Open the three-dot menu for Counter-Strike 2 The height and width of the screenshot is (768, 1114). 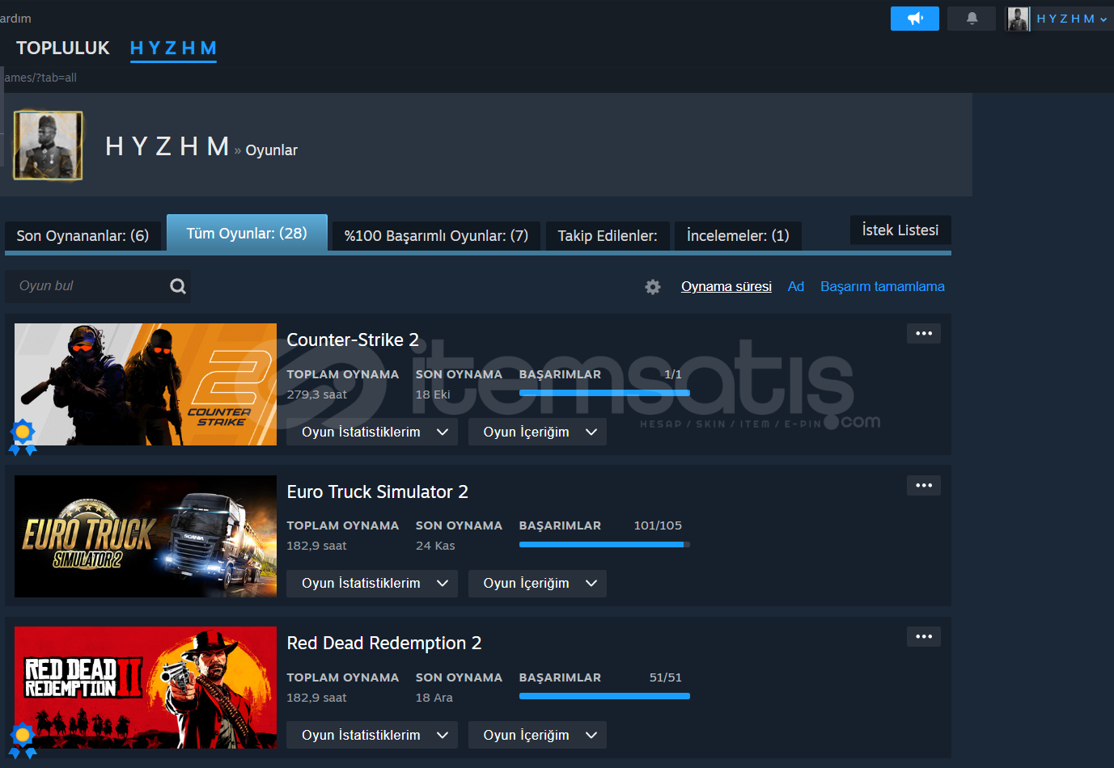[924, 334]
